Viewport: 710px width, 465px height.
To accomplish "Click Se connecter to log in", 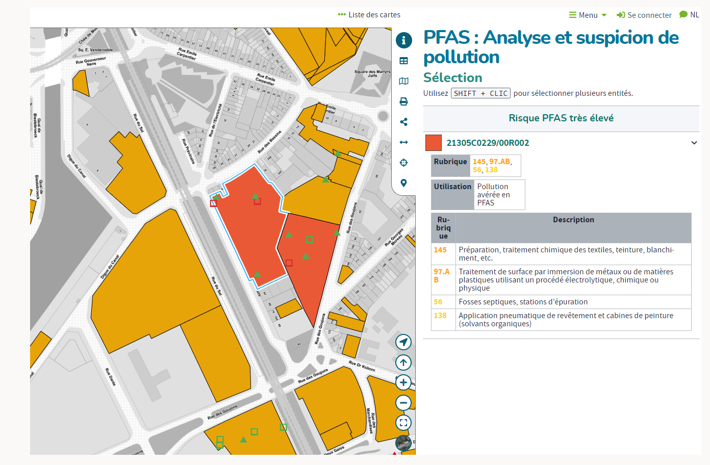I will click(x=644, y=15).
